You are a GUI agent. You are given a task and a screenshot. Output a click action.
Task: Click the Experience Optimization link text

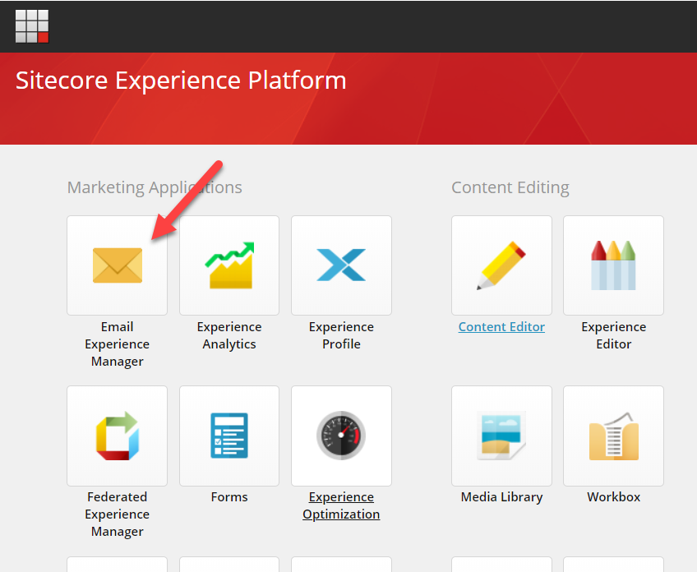click(341, 505)
